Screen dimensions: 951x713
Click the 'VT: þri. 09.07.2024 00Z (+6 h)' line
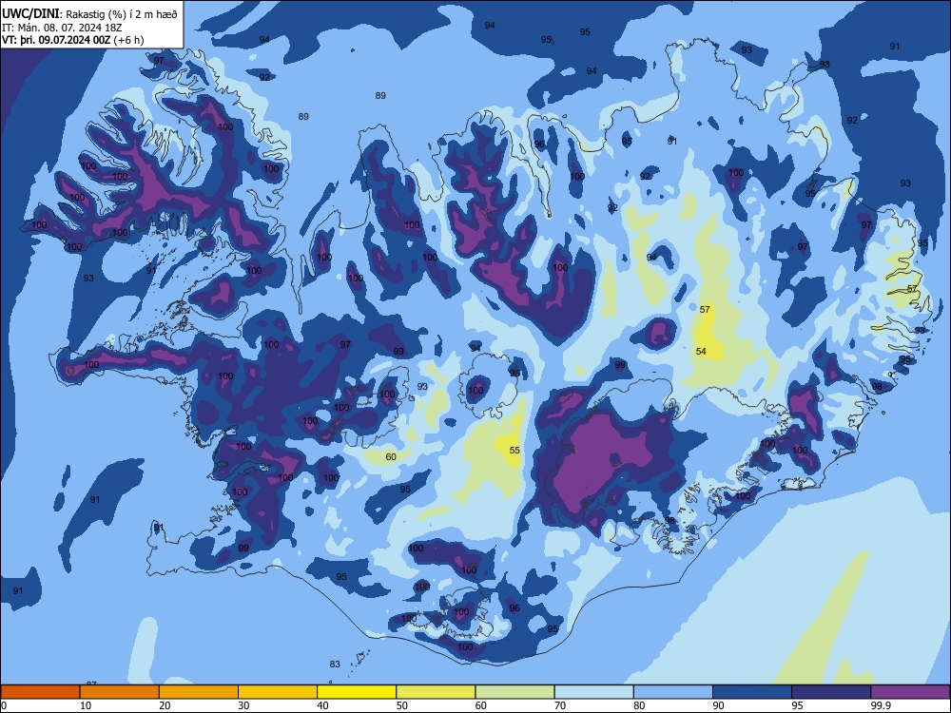(73, 40)
